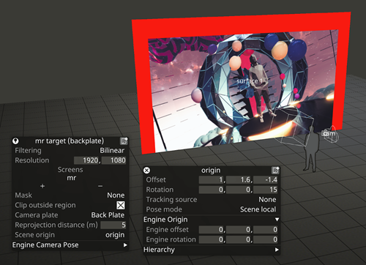366x265 pixels.
Task: Select the mr screen entry under Screens
Action: [x=72, y=178]
